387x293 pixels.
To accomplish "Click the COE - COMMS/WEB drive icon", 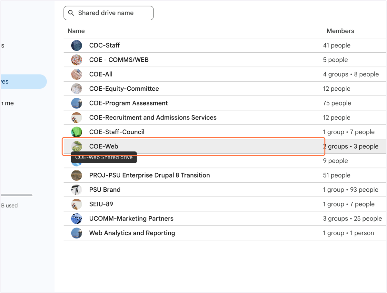I will (77, 60).
